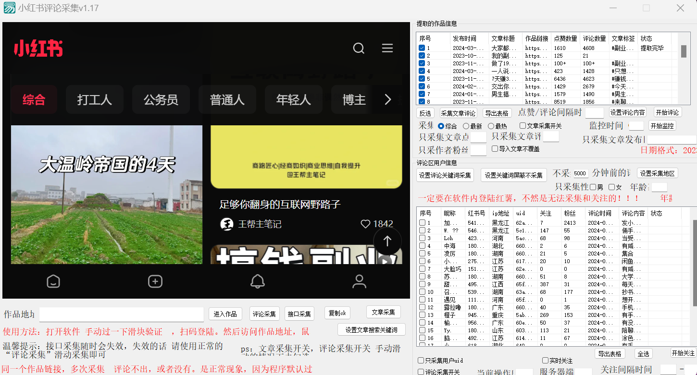Open the 公务员 category tab
This screenshot has width=697, height=375.
point(161,99)
